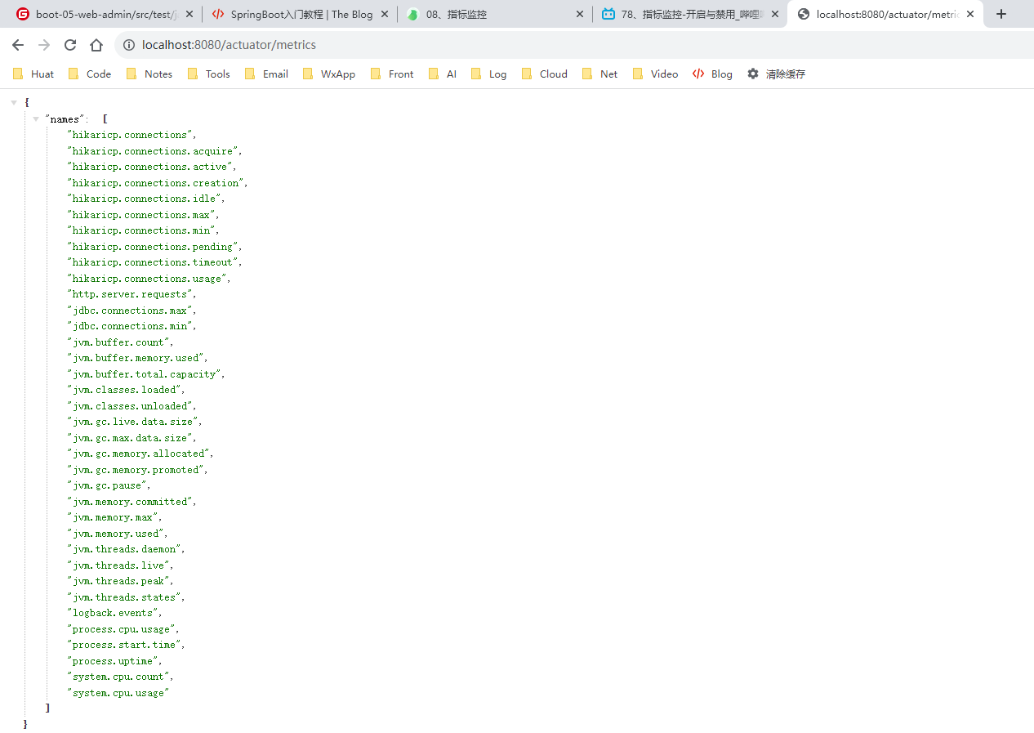This screenshot has height=733, width=1034.
Task: Close the 08、指标监控 tab
Action: click(580, 14)
